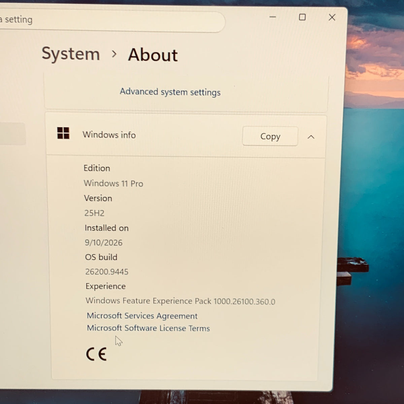Click the Windows logo icon beside Windows info

click(x=63, y=133)
